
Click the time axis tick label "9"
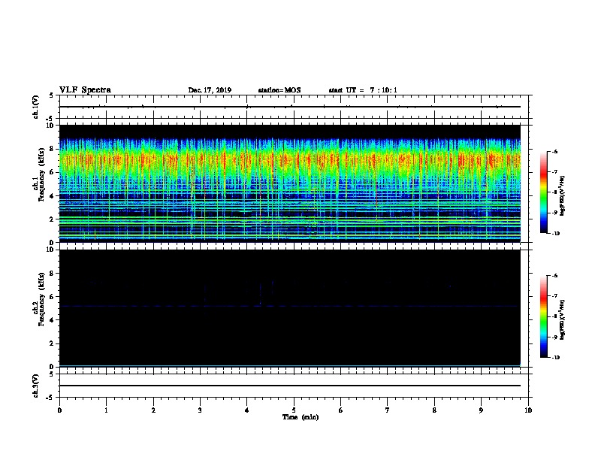coord(481,410)
